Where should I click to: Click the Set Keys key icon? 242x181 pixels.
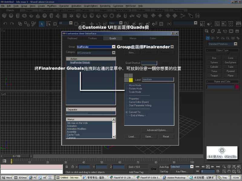pyautogui.click(x=154, y=169)
